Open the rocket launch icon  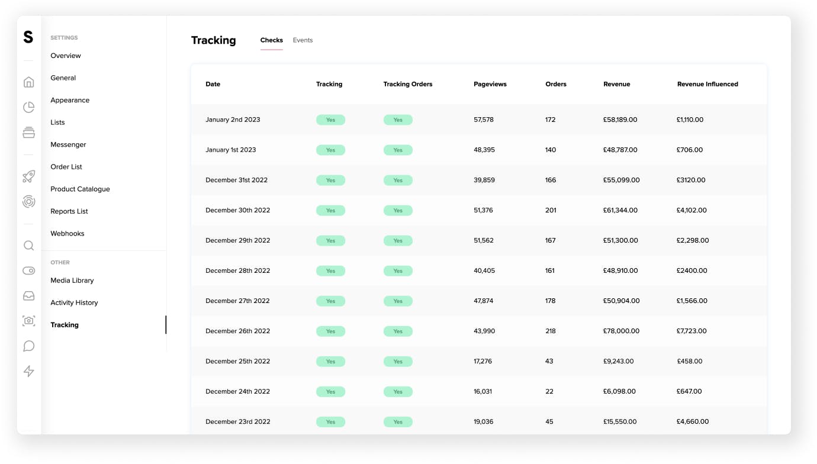(28, 176)
